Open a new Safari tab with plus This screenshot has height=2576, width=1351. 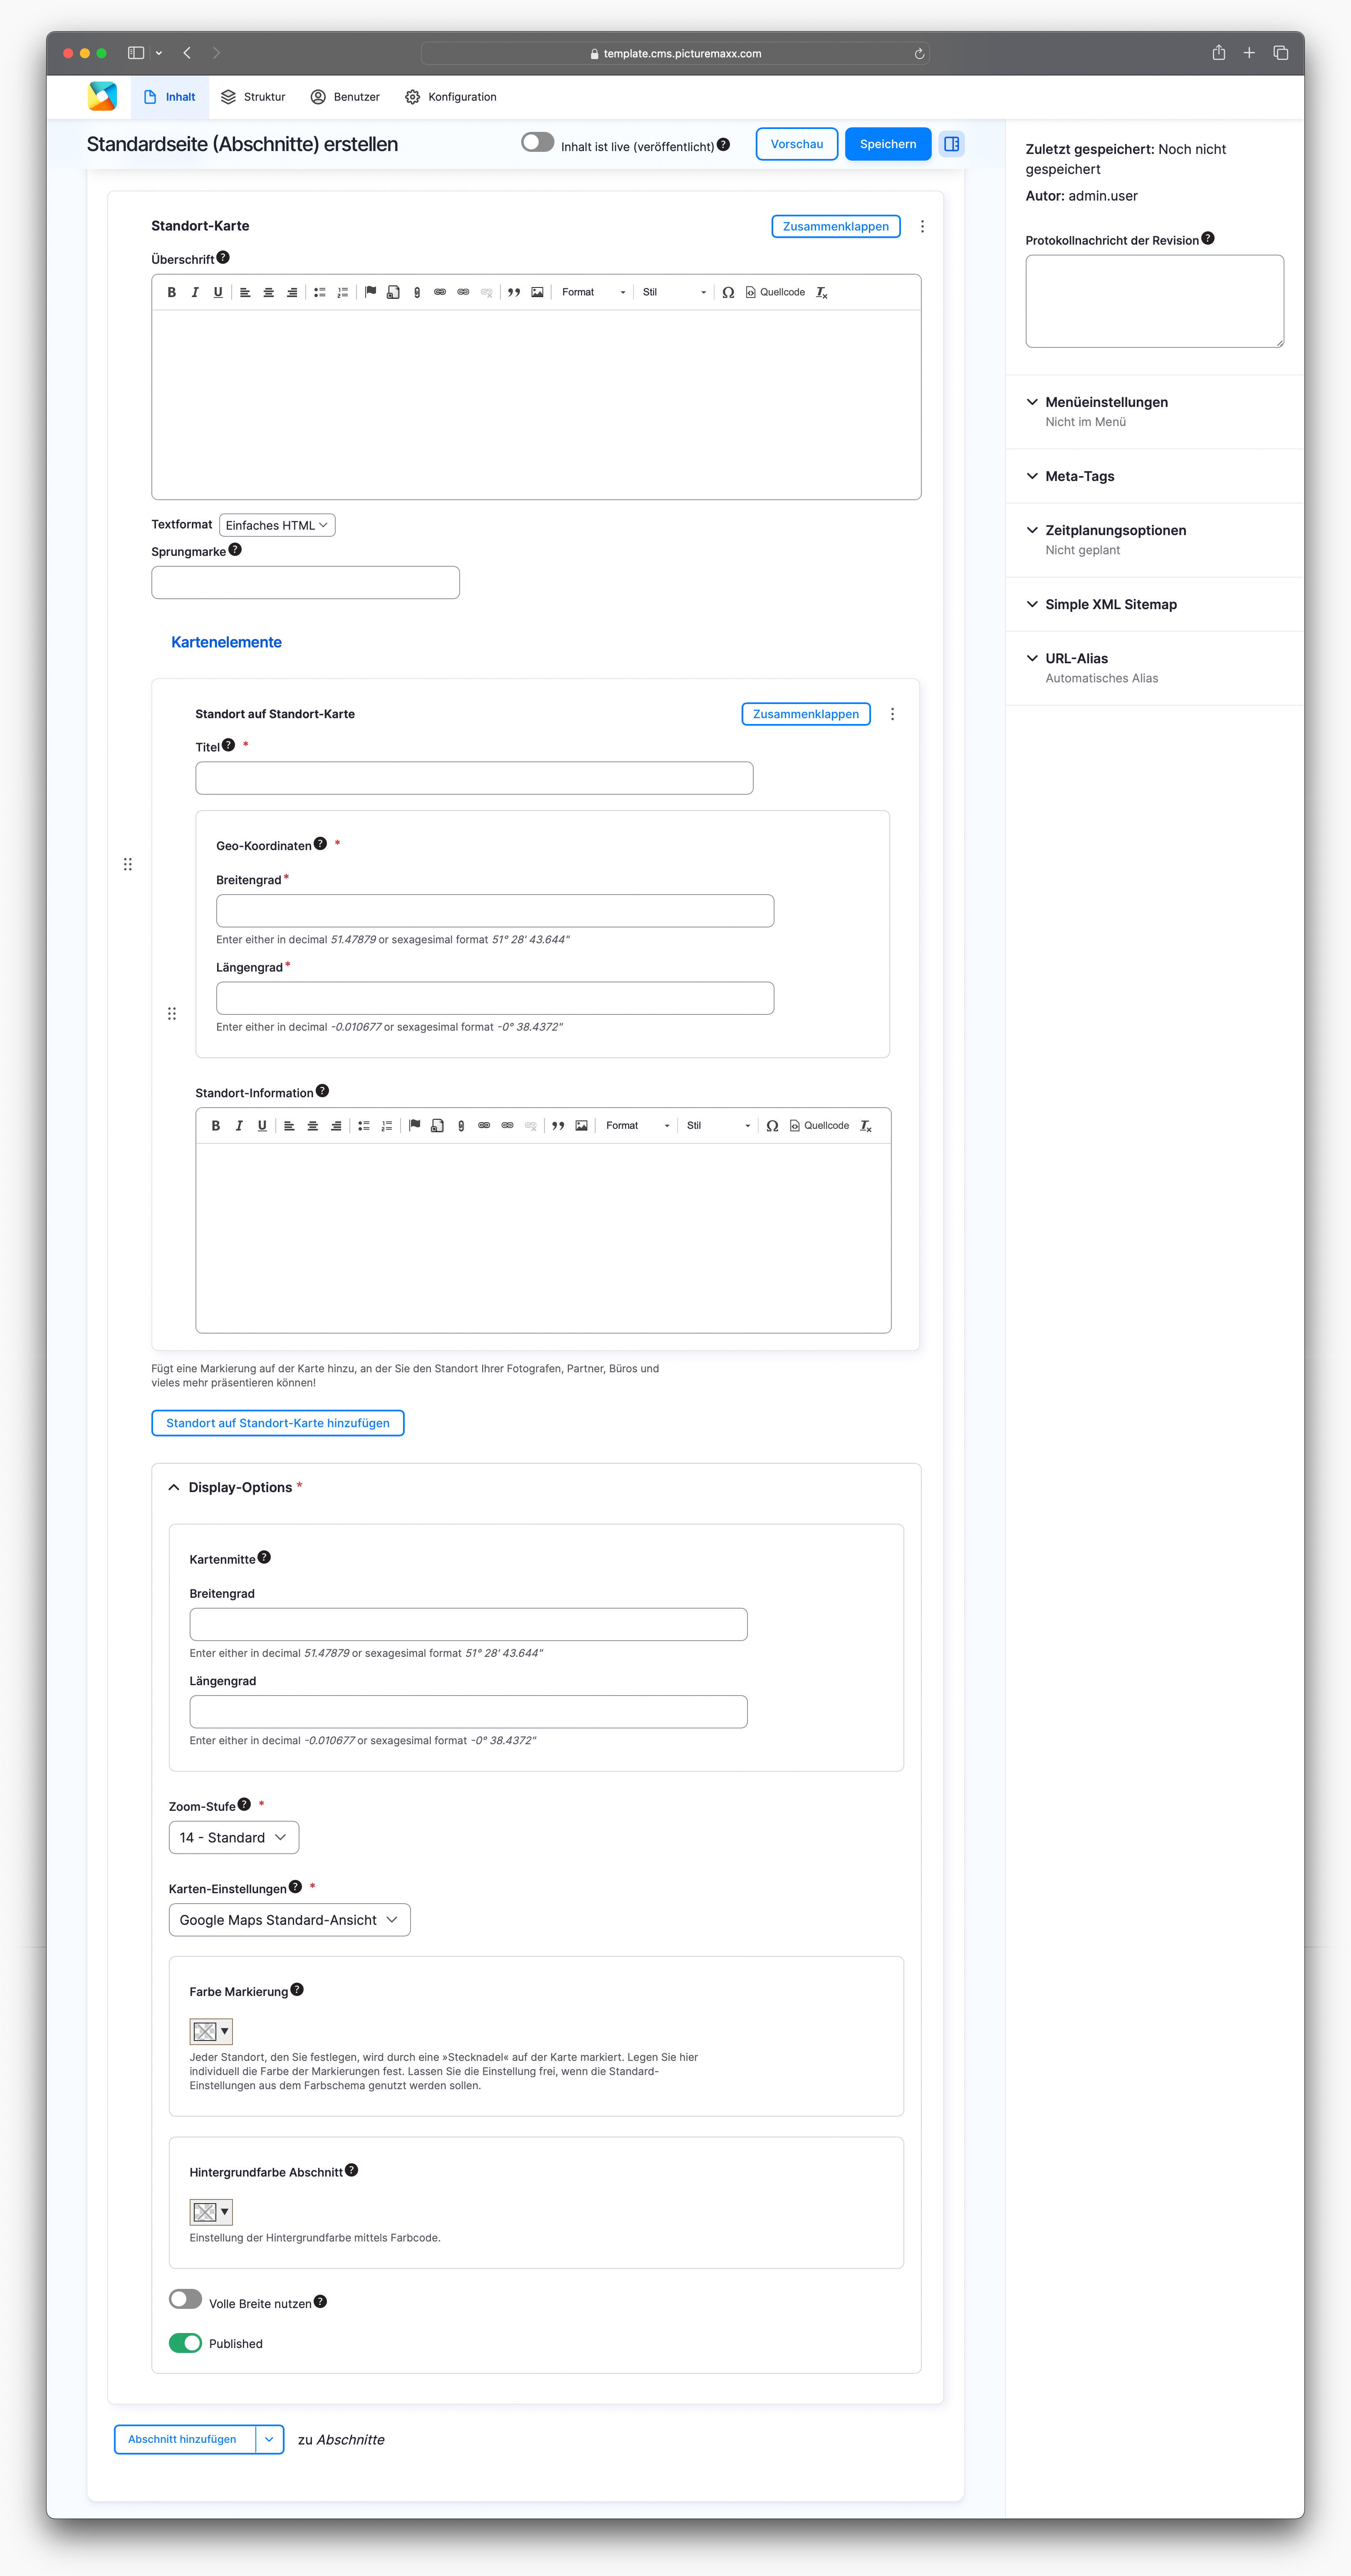(x=1249, y=53)
